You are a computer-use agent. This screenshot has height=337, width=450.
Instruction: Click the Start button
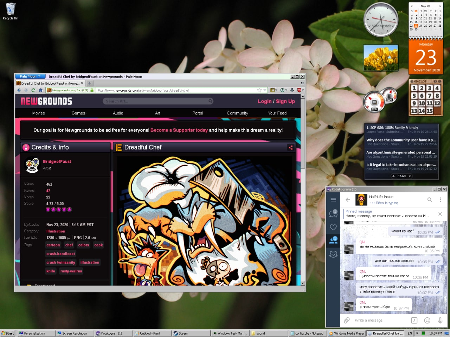pyautogui.click(x=8, y=333)
